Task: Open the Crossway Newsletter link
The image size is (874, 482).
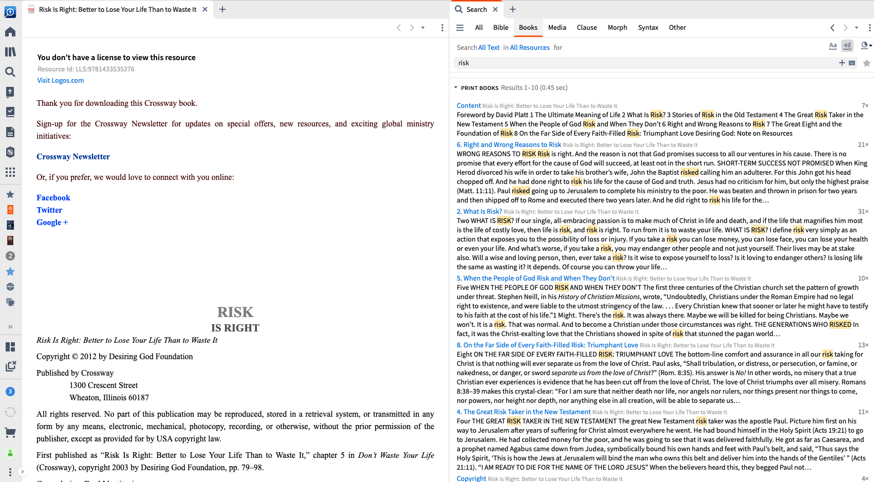Action: point(73,157)
